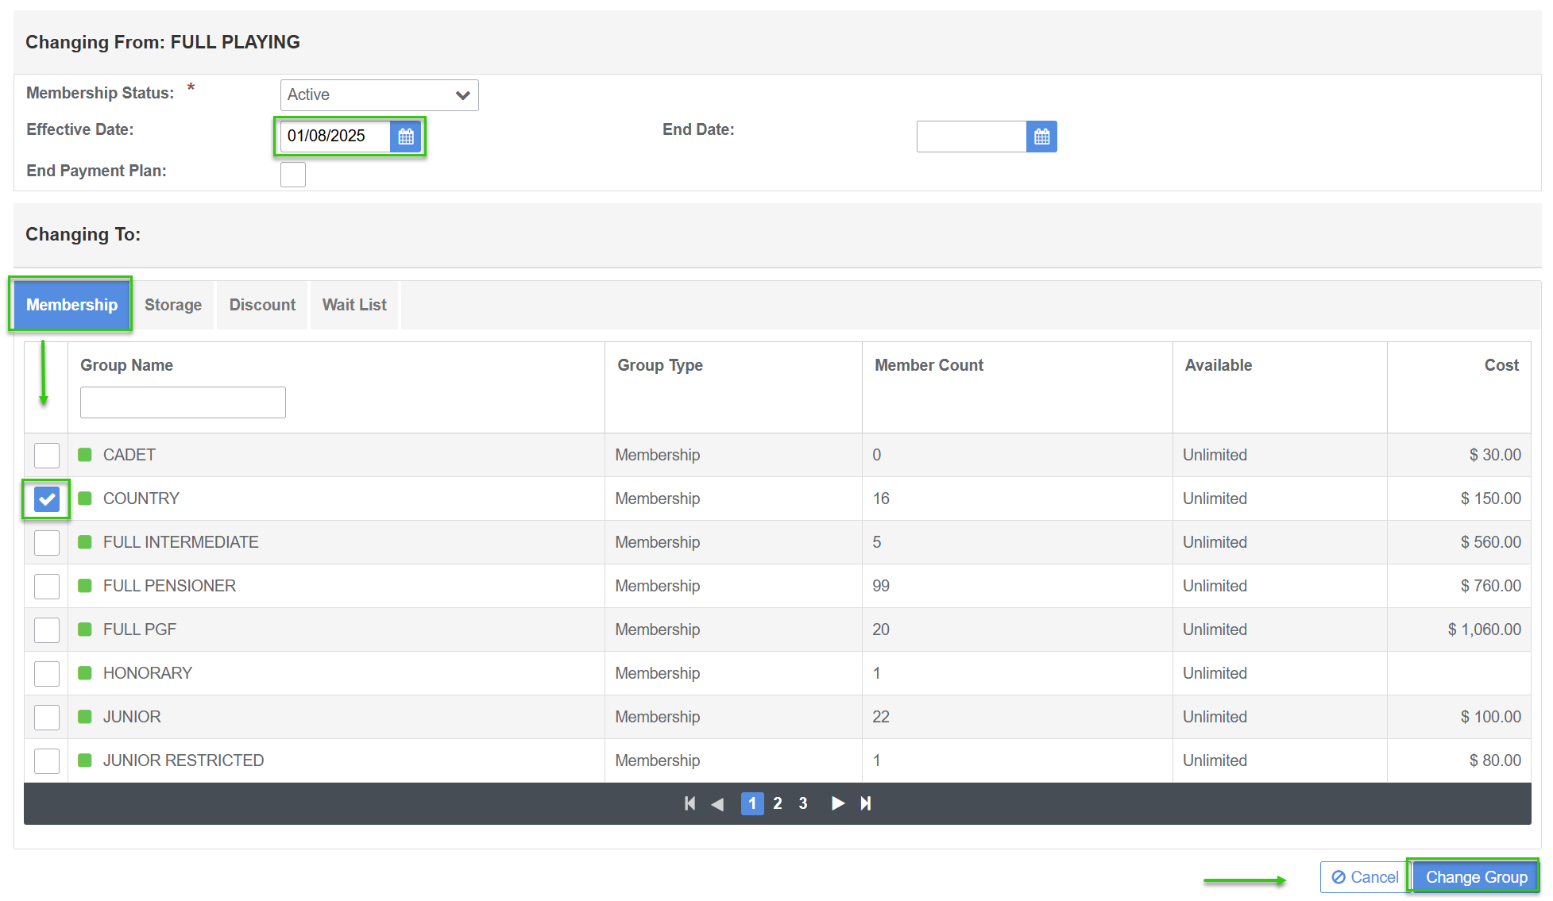Switch to the Storage tab
The image size is (1553, 901).
click(173, 305)
